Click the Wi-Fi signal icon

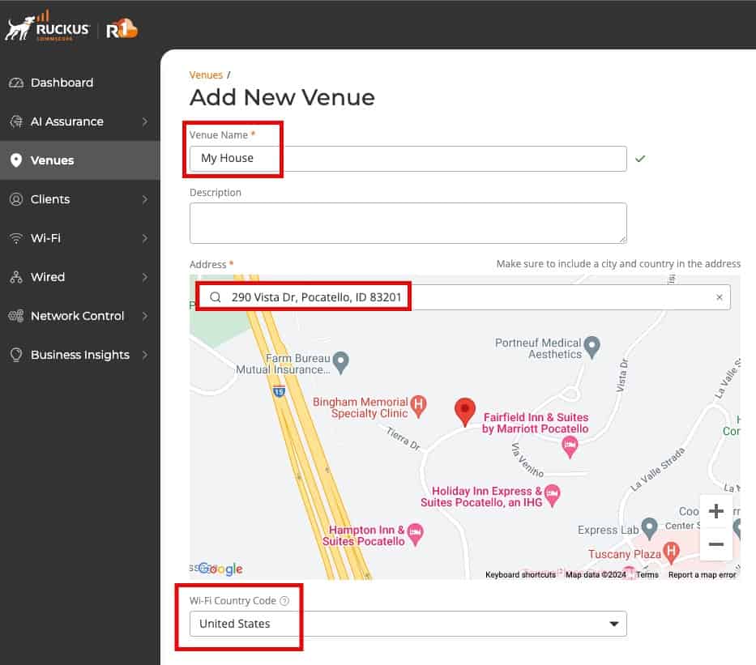(16, 238)
